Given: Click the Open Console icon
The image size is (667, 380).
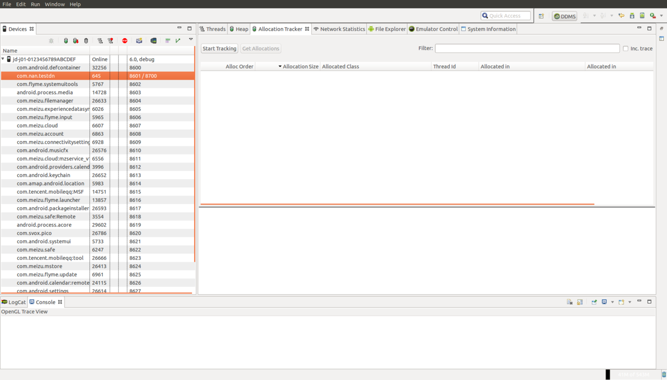Looking at the screenshot, I should [621, 302].
